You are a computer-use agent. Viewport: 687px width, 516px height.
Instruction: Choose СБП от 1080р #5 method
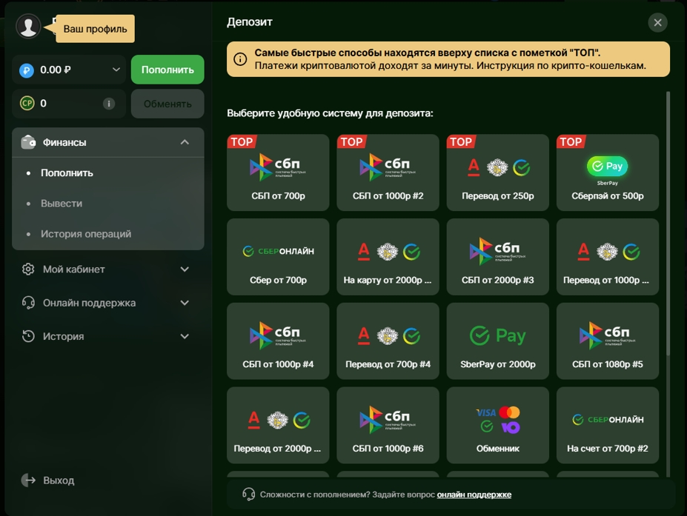(608, 341)
